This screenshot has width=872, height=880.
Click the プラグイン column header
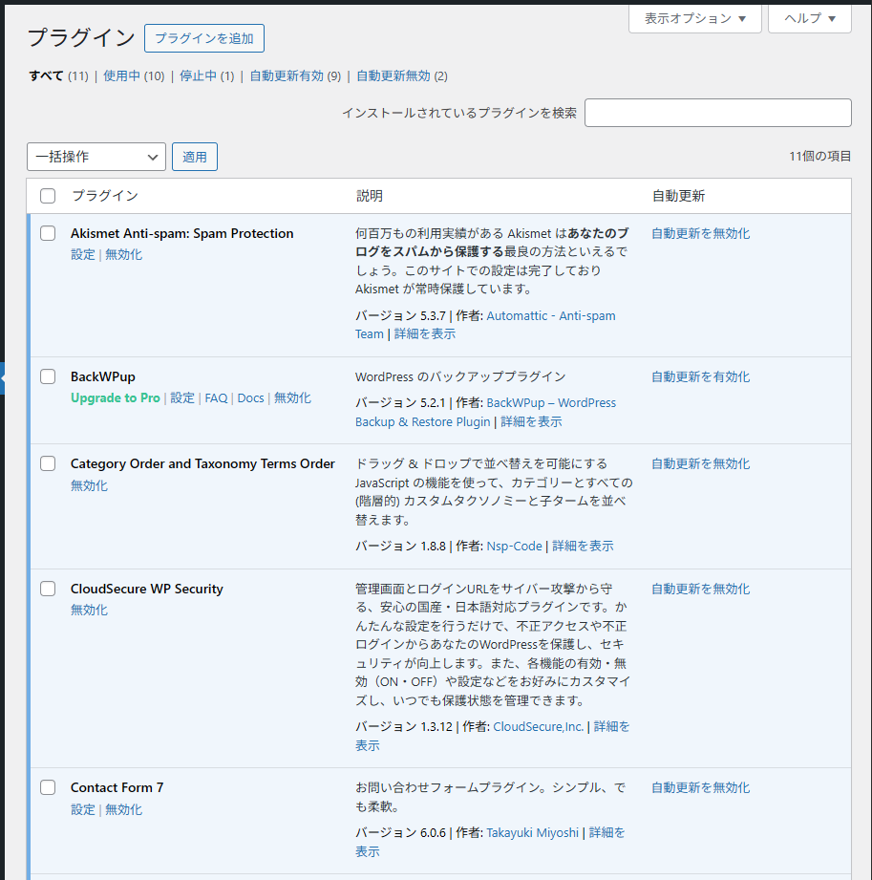tap(105, 196)
